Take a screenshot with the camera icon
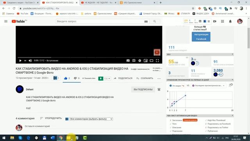This screenshot has height=141, width=250. pos(134,61)
